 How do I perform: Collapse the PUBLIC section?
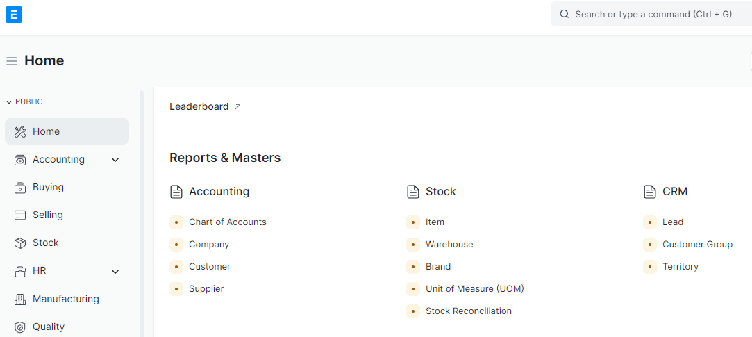click(24, 101)
